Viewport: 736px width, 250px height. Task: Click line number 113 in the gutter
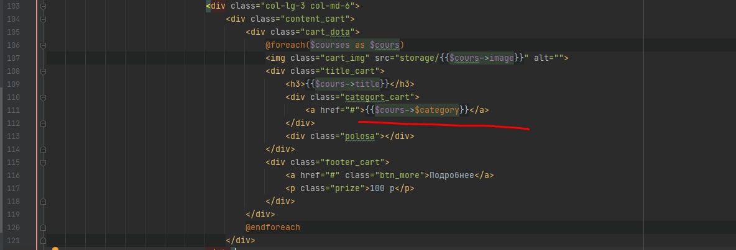point(13,136)
